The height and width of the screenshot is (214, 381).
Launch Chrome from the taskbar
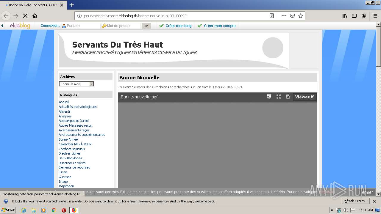point(54,210)
